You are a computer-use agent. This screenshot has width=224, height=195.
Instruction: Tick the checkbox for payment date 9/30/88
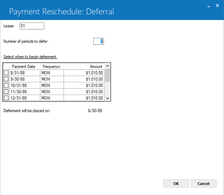pos(6,79)
